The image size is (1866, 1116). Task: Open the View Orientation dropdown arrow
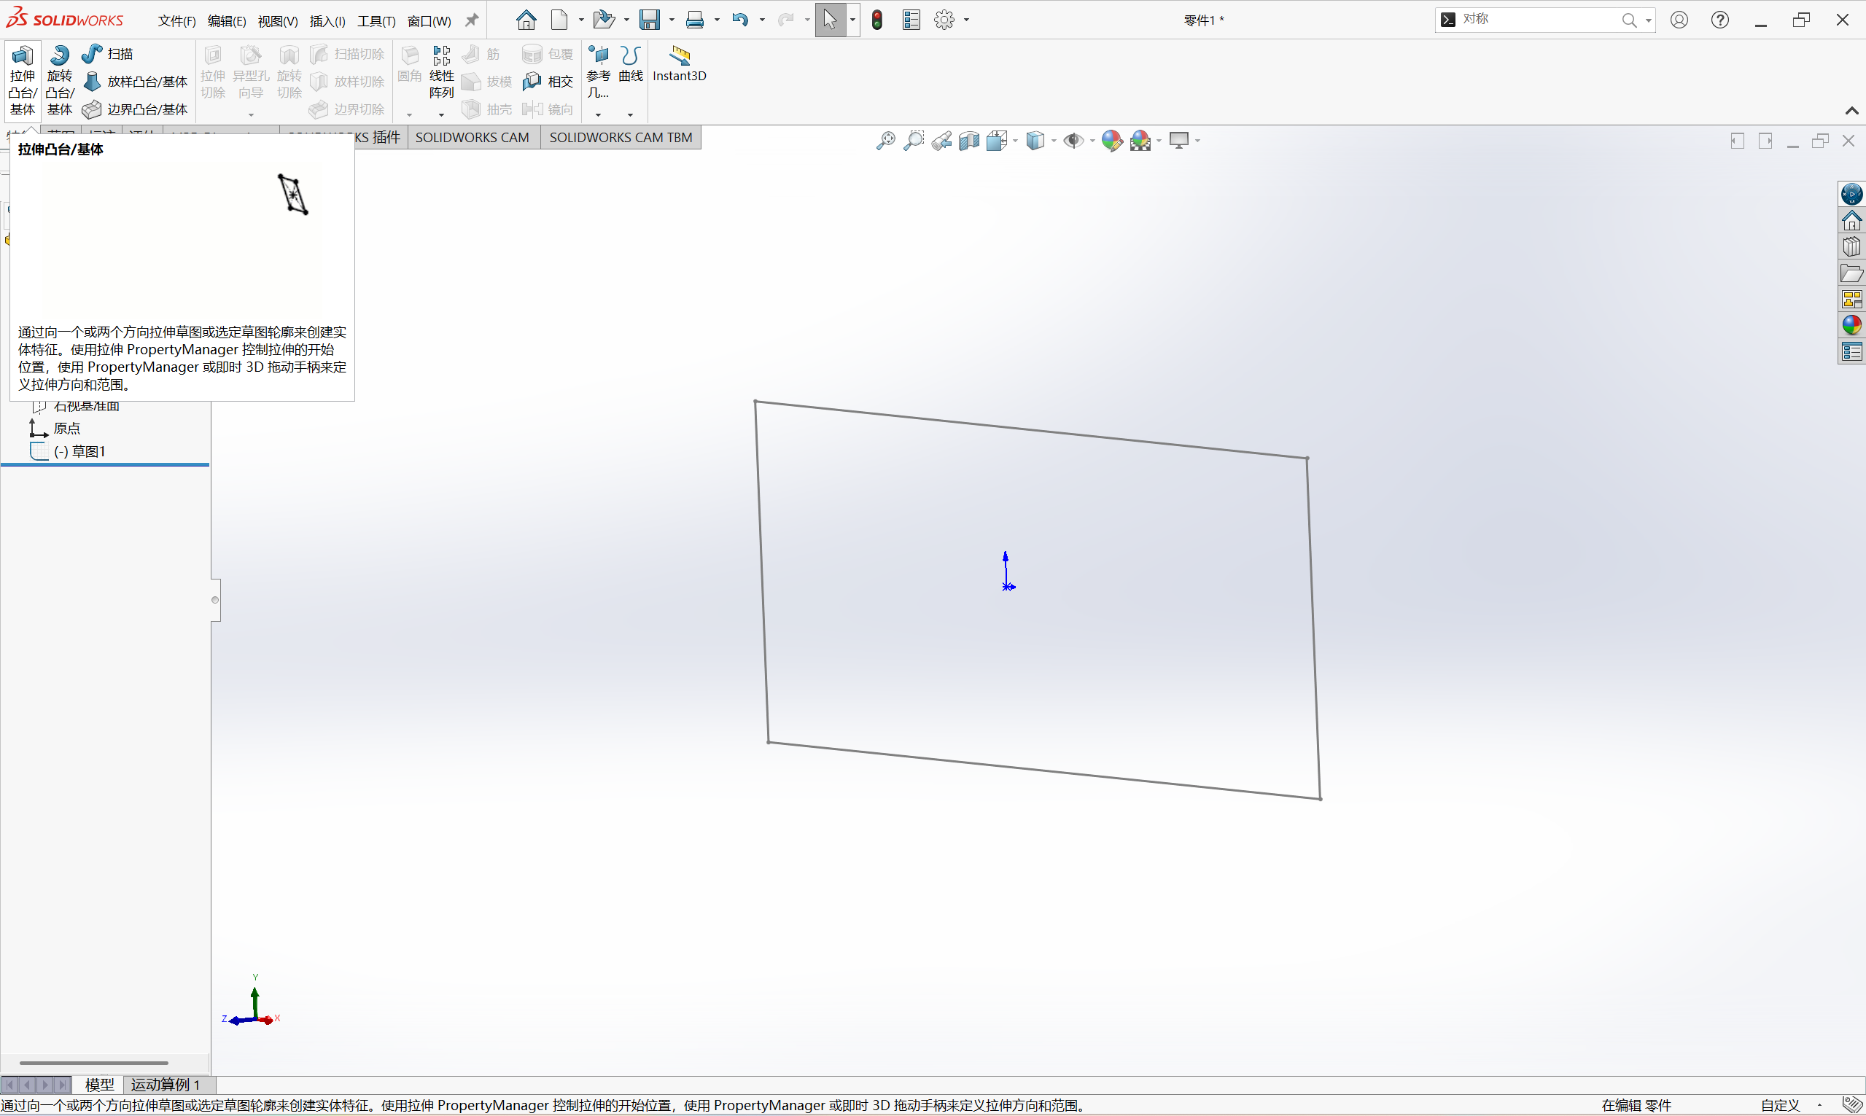(1015, 141)
